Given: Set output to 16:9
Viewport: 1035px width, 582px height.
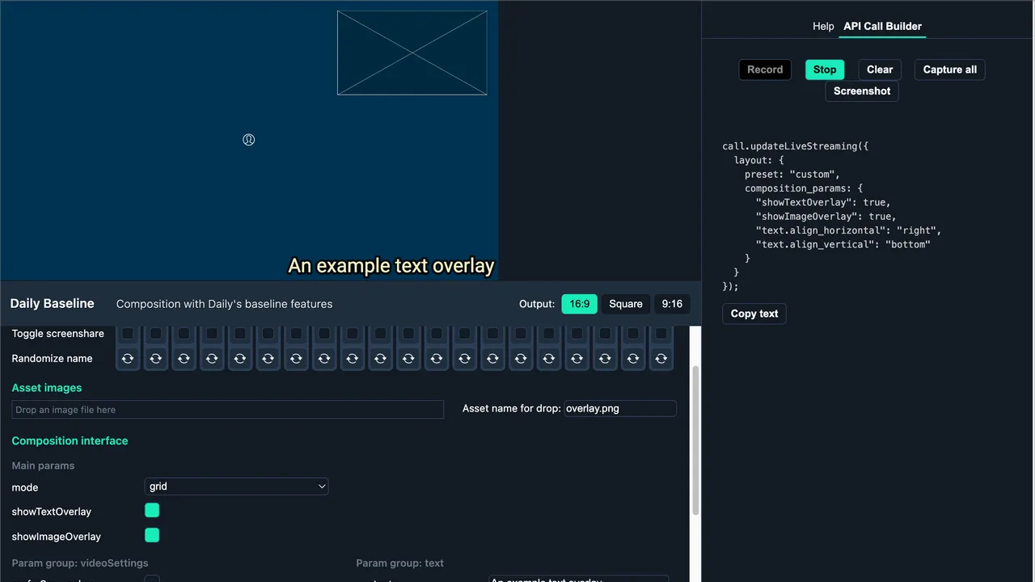Looking at the screenshot, I should (x=580, y=304).
